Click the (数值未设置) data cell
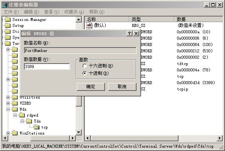225x151 pixels. (x=190, y=25)
